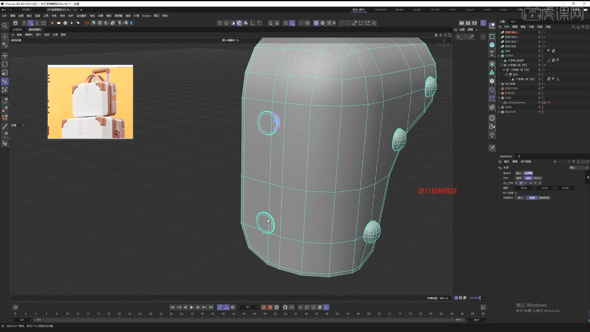Screen dimensions: 590x332
Task: Click the luggage reference image thumbnail
Action: tap(90, 102)
